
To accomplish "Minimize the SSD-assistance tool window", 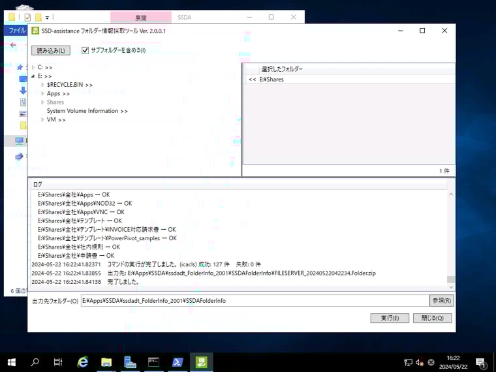I will tap(401, 31).
